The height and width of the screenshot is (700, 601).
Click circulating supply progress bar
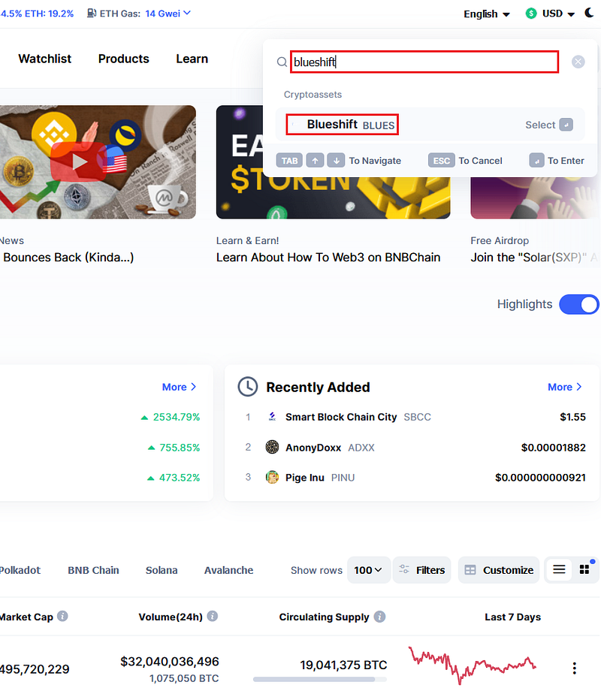320,679
